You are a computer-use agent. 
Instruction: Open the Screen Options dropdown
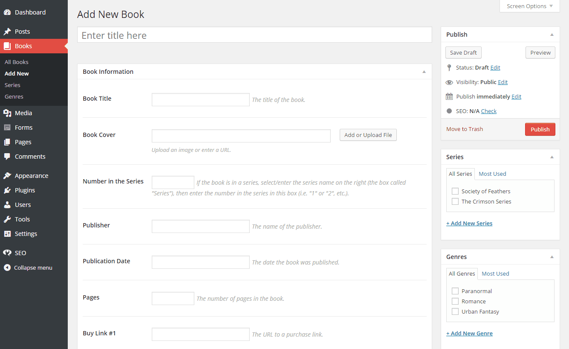(x=529, y=6)
